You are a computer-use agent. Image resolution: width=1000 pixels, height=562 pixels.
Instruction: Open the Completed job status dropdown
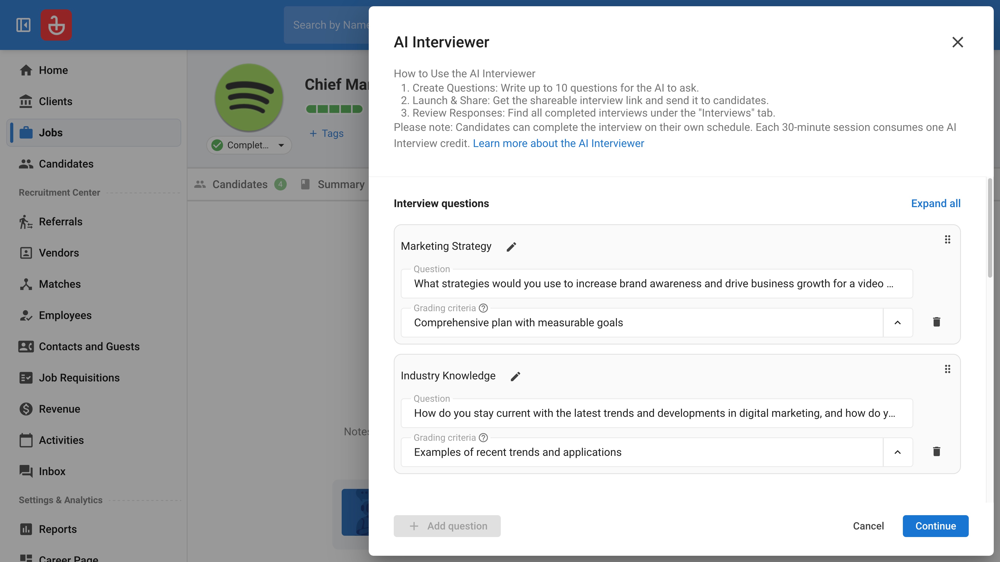[x=249, y=145]
